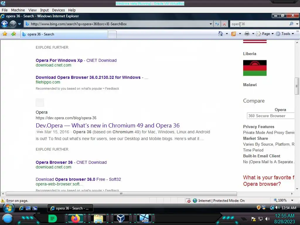Click the Home page icon
300x225 pixels.
[221, 34]
